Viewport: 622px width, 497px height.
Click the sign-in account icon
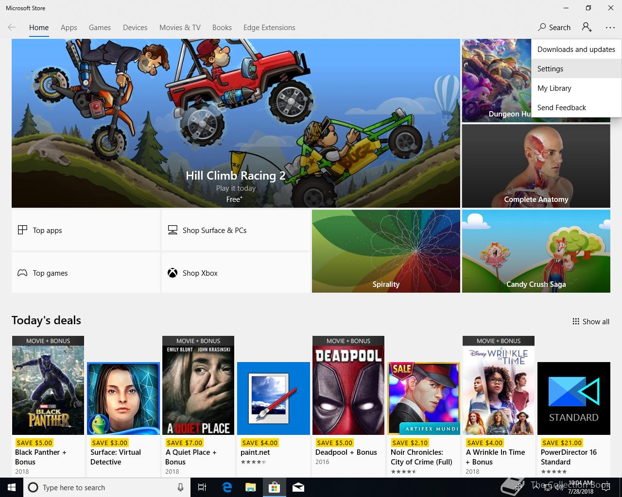click(x=587, y=28)
